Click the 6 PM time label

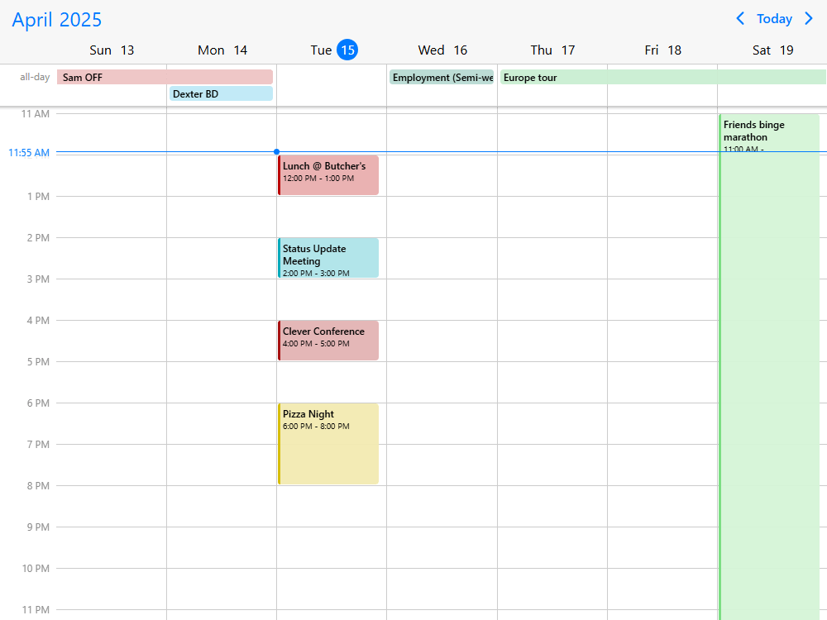pyautogui.click(x=39, y=403)
